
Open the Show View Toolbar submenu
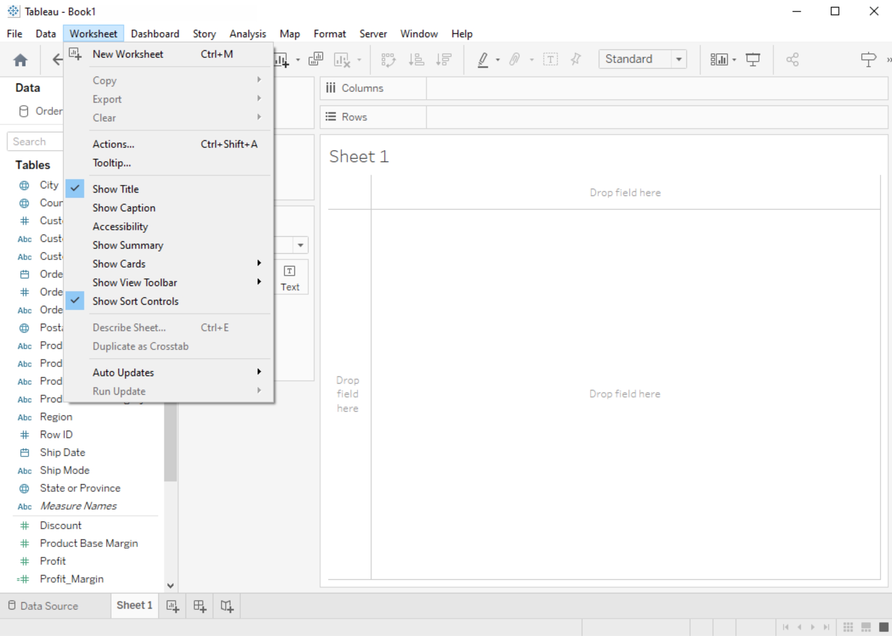(x=169, y=283)
